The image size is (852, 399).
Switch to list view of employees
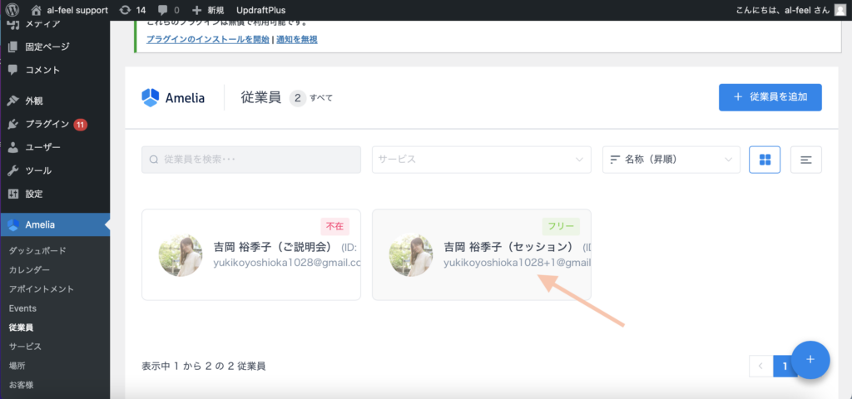pos(805,160)
